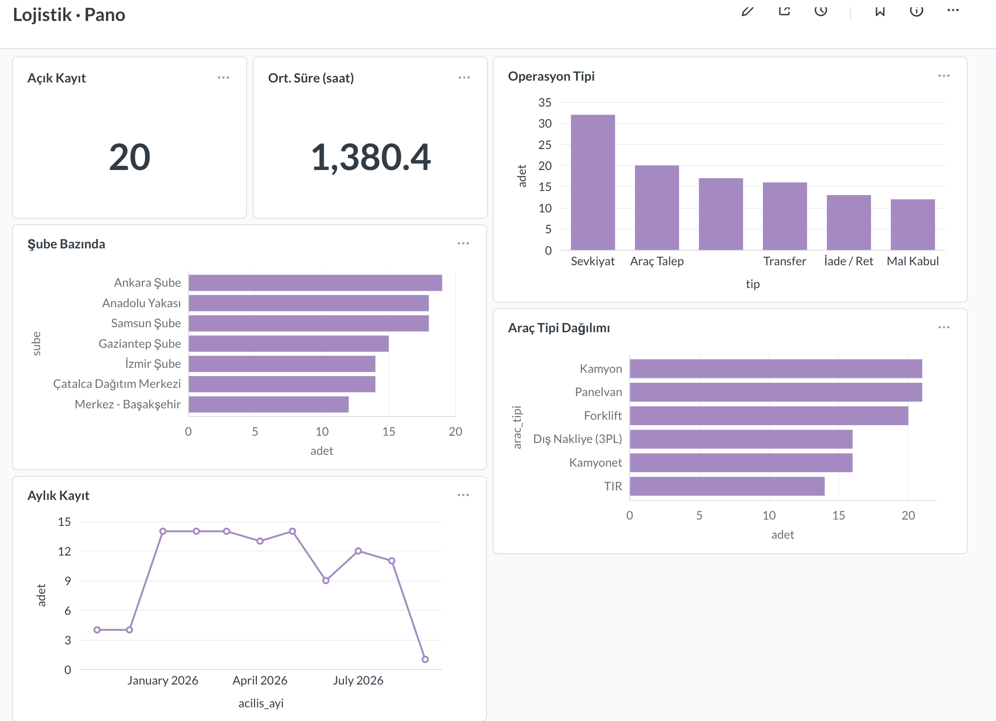Click the Araç Talep bar
Screen dimensions: 996x721
[657, 208]
